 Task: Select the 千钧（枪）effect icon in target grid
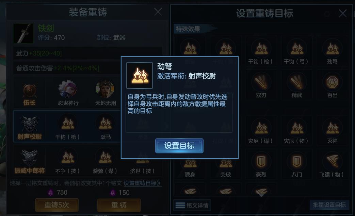coord(261,48)
